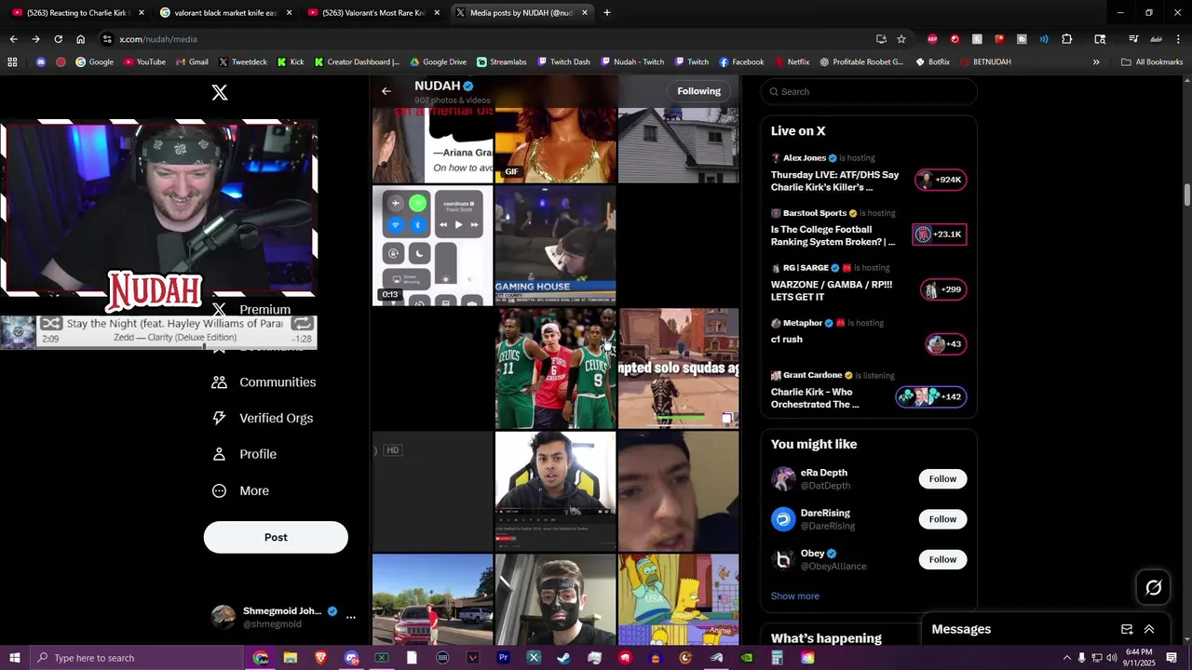
Task: Click the song progress bar under Stay the Night
Action: click(177, 346)
